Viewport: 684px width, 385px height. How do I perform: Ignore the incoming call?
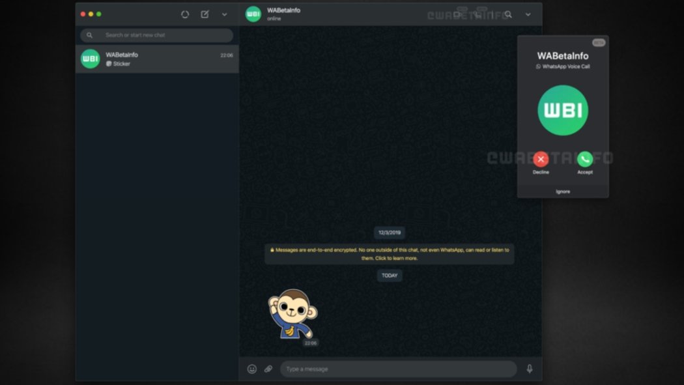click(563, 192)
